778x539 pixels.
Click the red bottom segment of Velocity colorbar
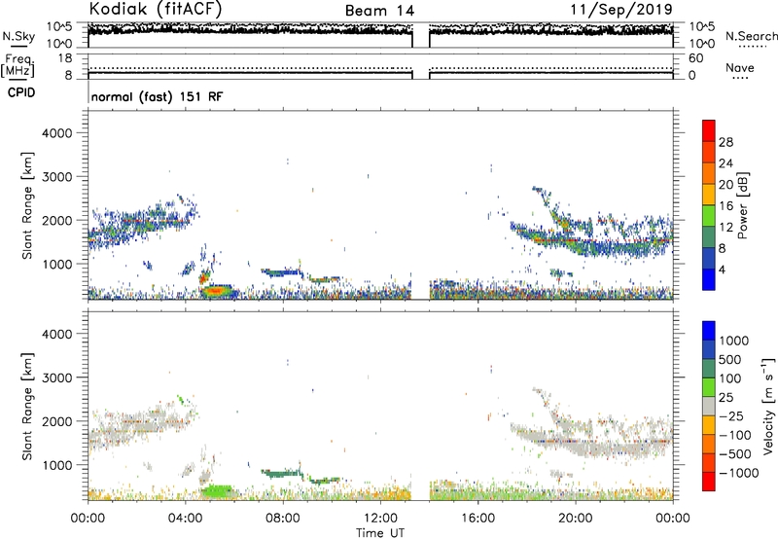709,482
